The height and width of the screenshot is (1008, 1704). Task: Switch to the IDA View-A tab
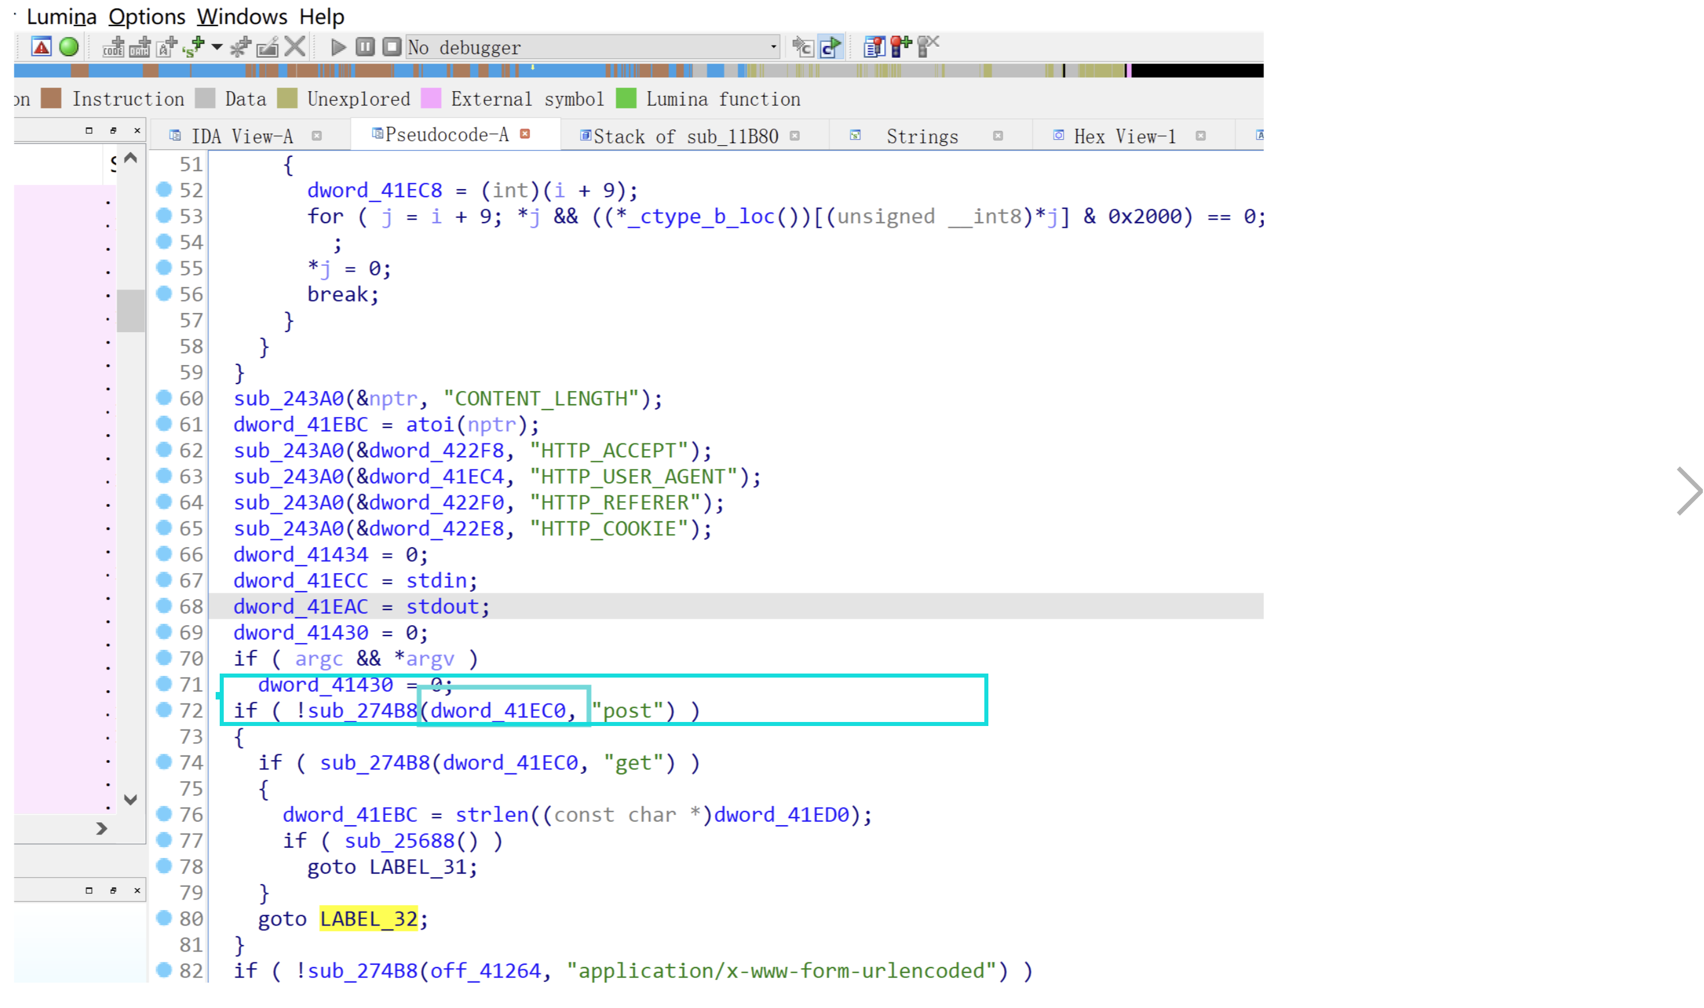point(242,136)
